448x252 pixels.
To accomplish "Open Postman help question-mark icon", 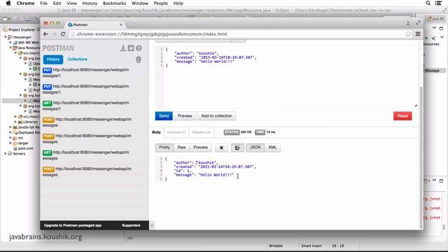I will (x=139, y=48).
